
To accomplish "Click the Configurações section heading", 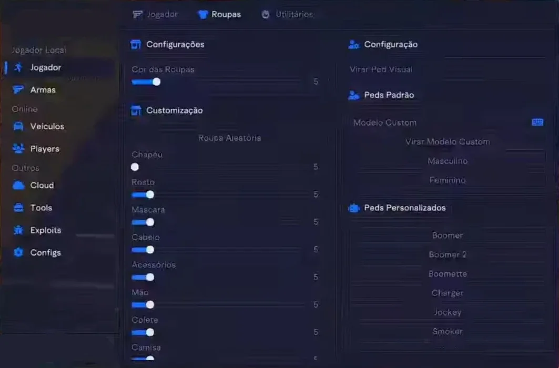I will pos(175,45).
